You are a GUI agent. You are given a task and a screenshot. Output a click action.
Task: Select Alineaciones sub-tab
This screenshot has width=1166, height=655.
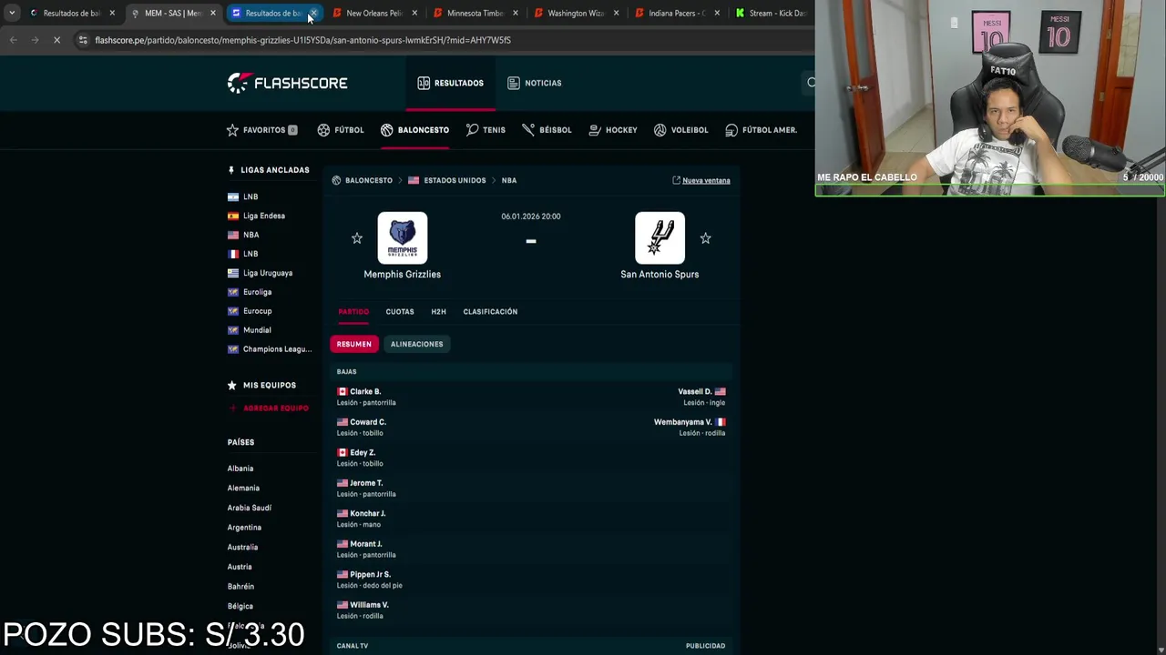pos(416,344)
